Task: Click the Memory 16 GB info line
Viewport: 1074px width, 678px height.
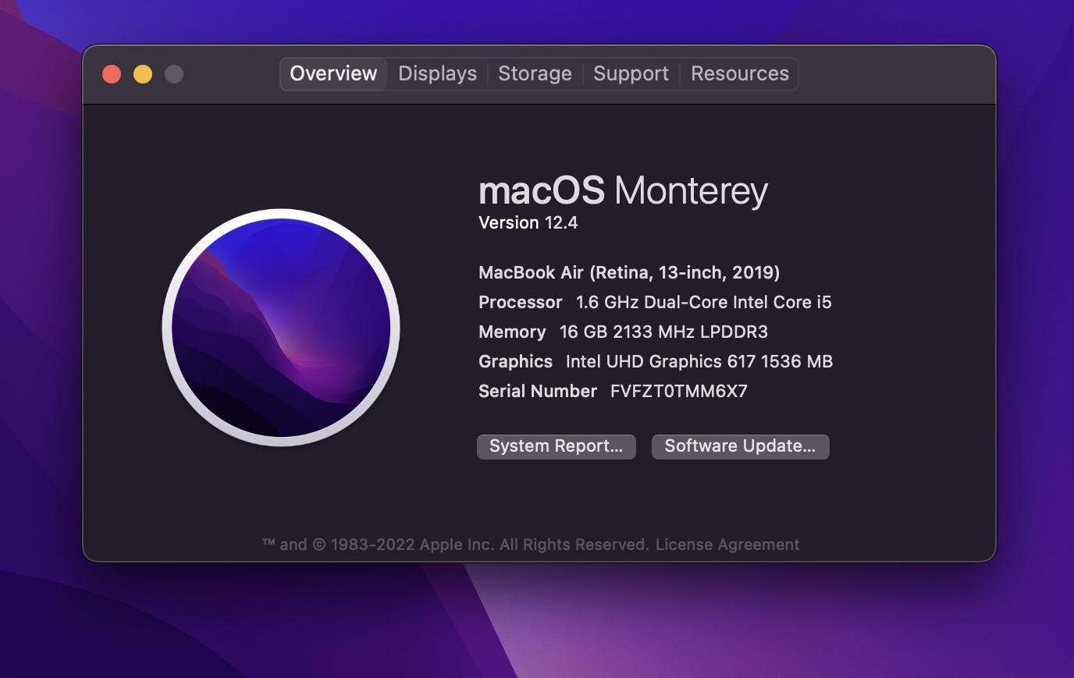Action: click(623, 332)
